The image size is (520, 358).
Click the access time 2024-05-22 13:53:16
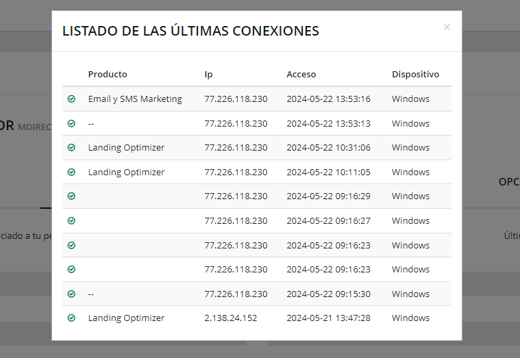(328, 99)
